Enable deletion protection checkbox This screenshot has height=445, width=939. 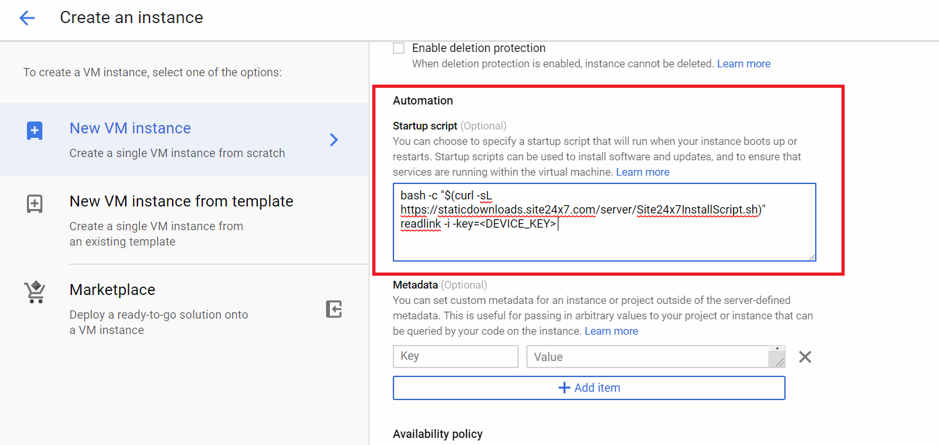point(399,48)
